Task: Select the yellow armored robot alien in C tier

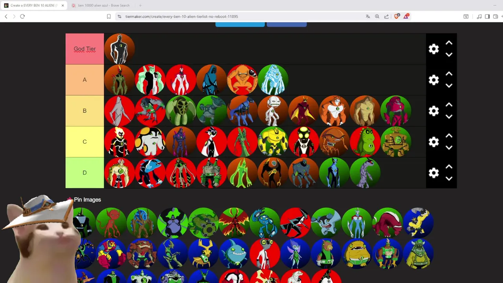Action: tap(273, 142)
